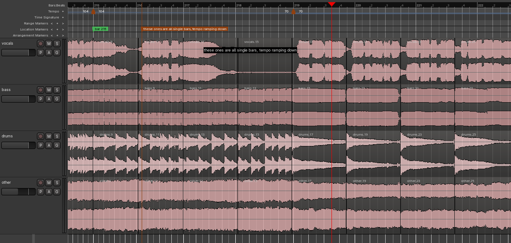The image size is (511, 243).
Task: Click the Bars:Beats ruler label
Action: tap(57, 5)
